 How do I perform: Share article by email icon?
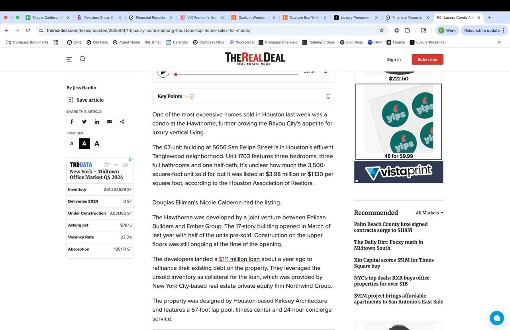pyautogui.click(x=110, y=122)
